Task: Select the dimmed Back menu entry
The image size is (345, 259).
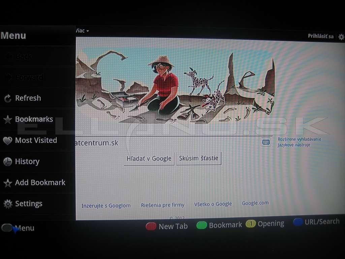Action: point(37,57)
